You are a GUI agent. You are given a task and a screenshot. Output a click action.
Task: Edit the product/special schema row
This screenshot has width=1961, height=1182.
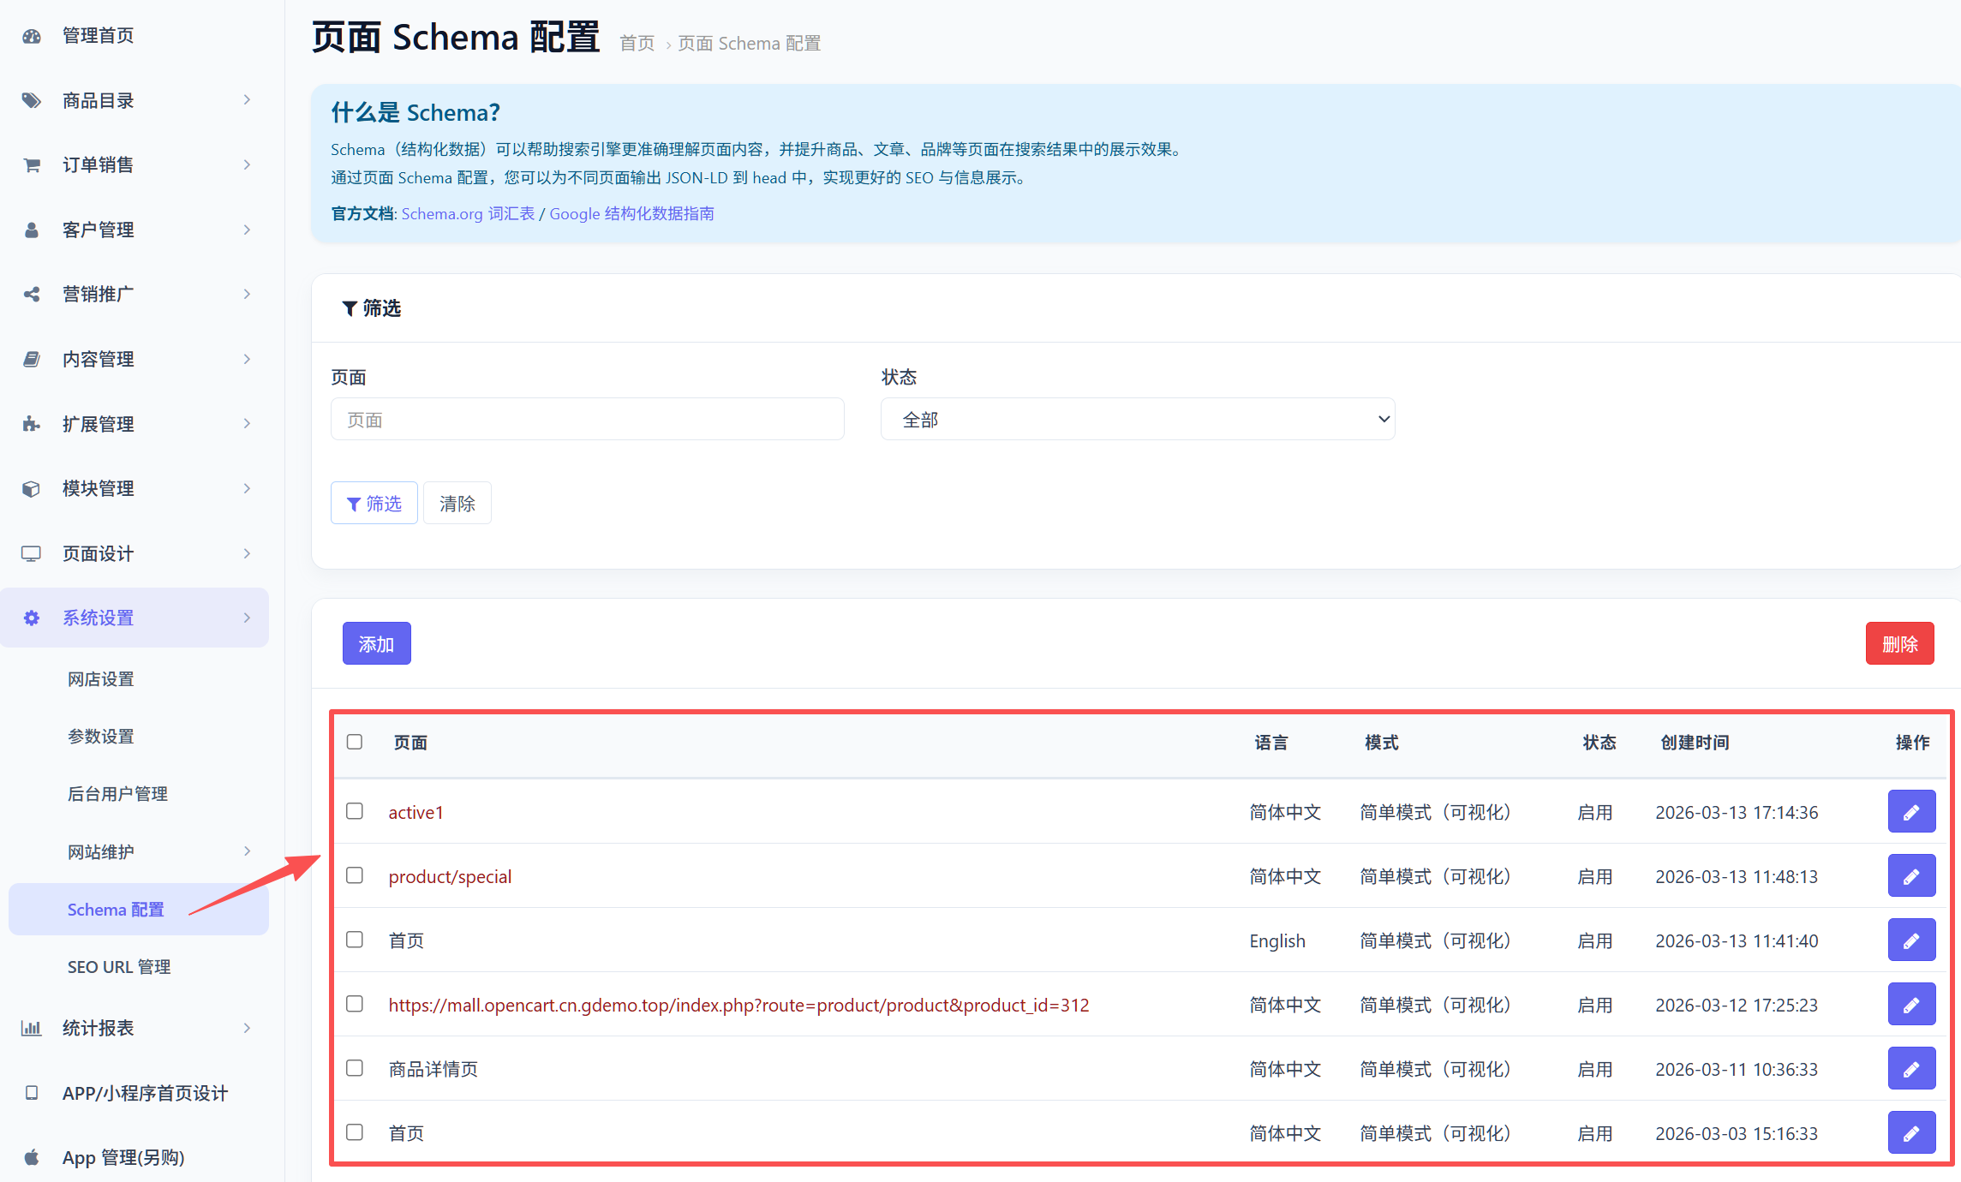1911,875
